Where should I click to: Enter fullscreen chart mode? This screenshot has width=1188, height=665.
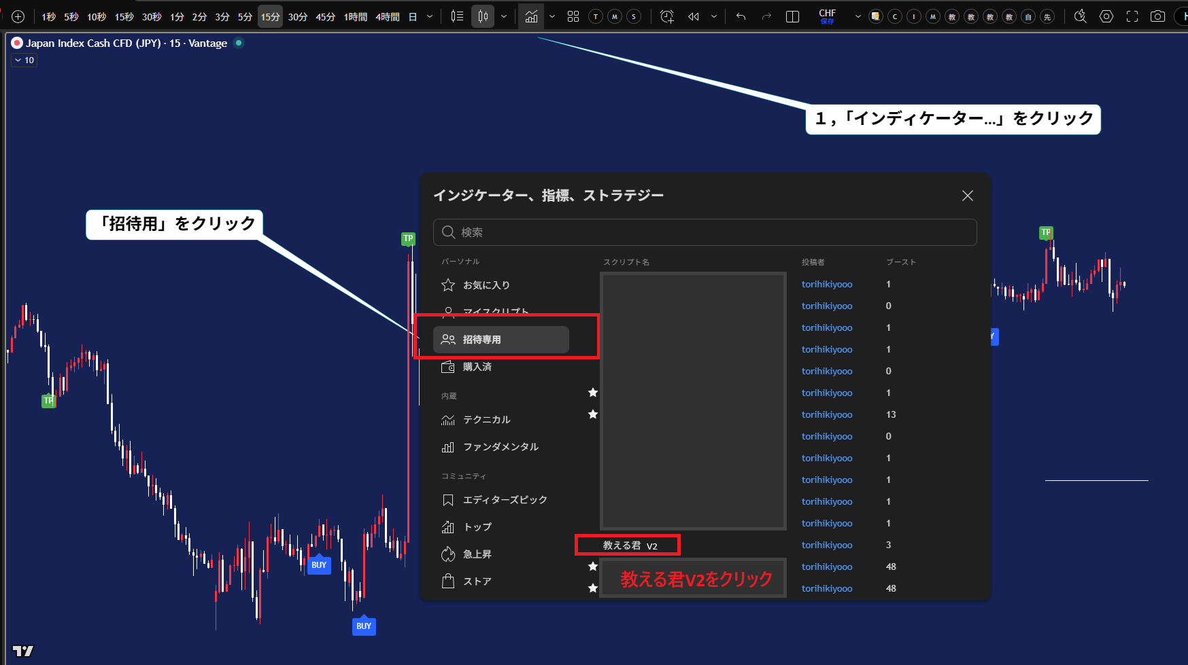click(x=1132, y=16)
